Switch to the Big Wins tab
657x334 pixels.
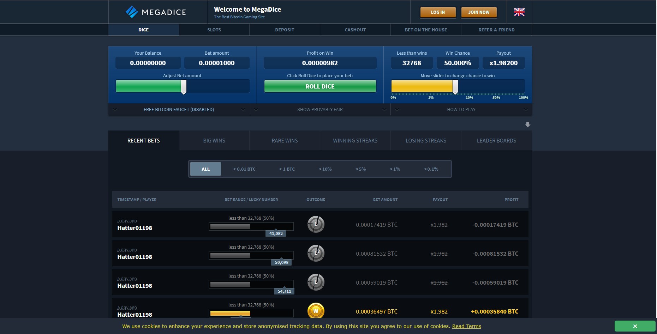tap(214, 141)
